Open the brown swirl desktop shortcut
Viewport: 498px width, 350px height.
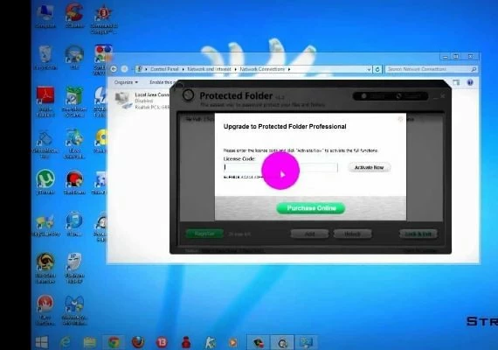45,268
